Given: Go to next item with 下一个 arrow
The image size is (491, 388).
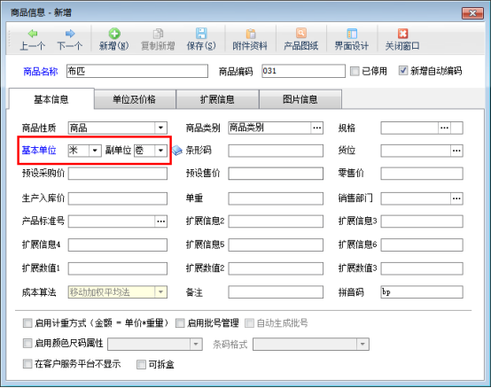Looking at the screenshot, I should pos(70,34).
